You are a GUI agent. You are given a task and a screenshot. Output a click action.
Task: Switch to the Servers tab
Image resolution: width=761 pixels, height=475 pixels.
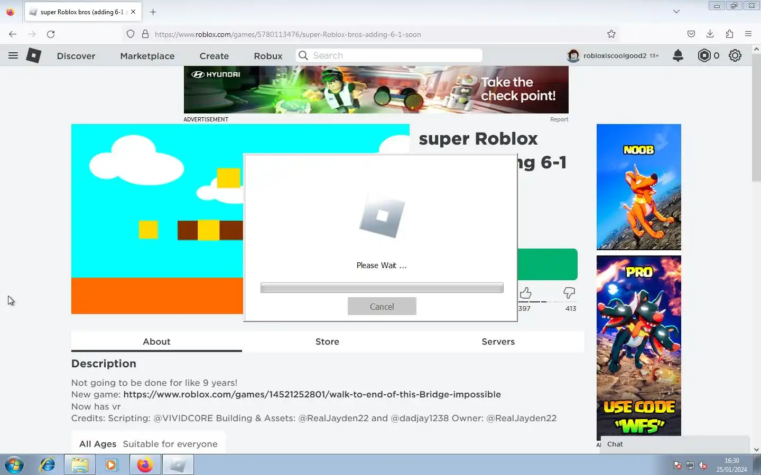(498, 341)
